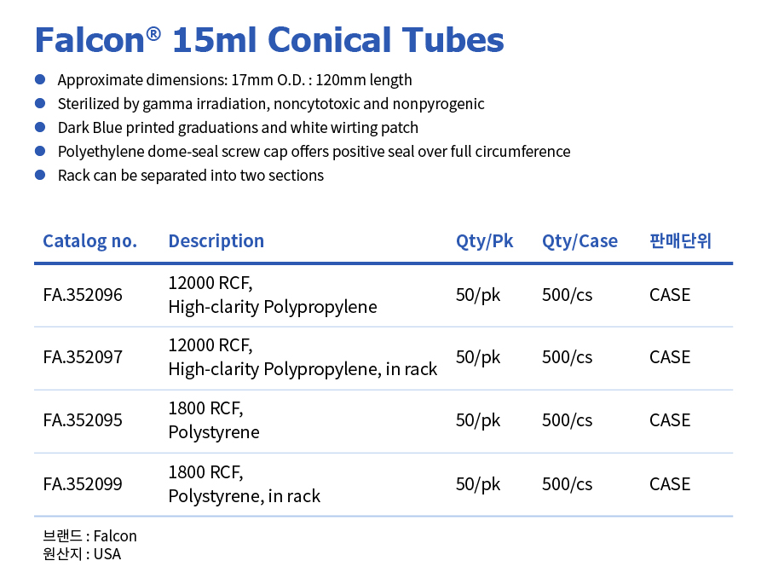The height and width of the screenshot is (584, 767).
Task: Click the Catalog no. column header
Action: (89, 240)
